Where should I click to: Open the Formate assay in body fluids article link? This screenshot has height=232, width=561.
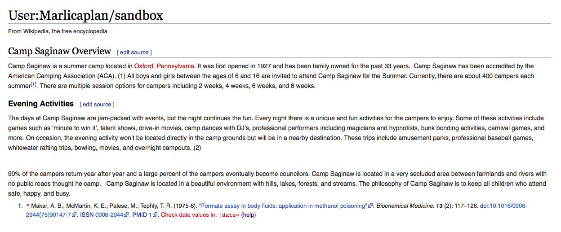click(x=283, y=206)
